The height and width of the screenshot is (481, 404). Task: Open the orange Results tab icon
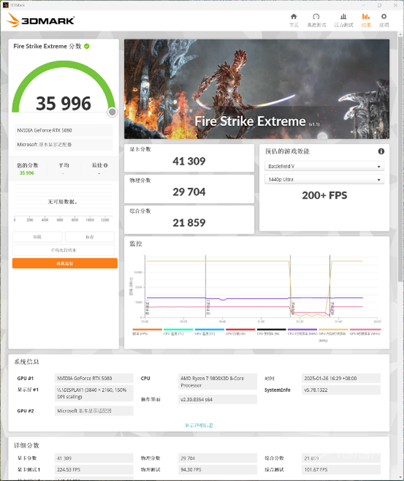[366, 17]
